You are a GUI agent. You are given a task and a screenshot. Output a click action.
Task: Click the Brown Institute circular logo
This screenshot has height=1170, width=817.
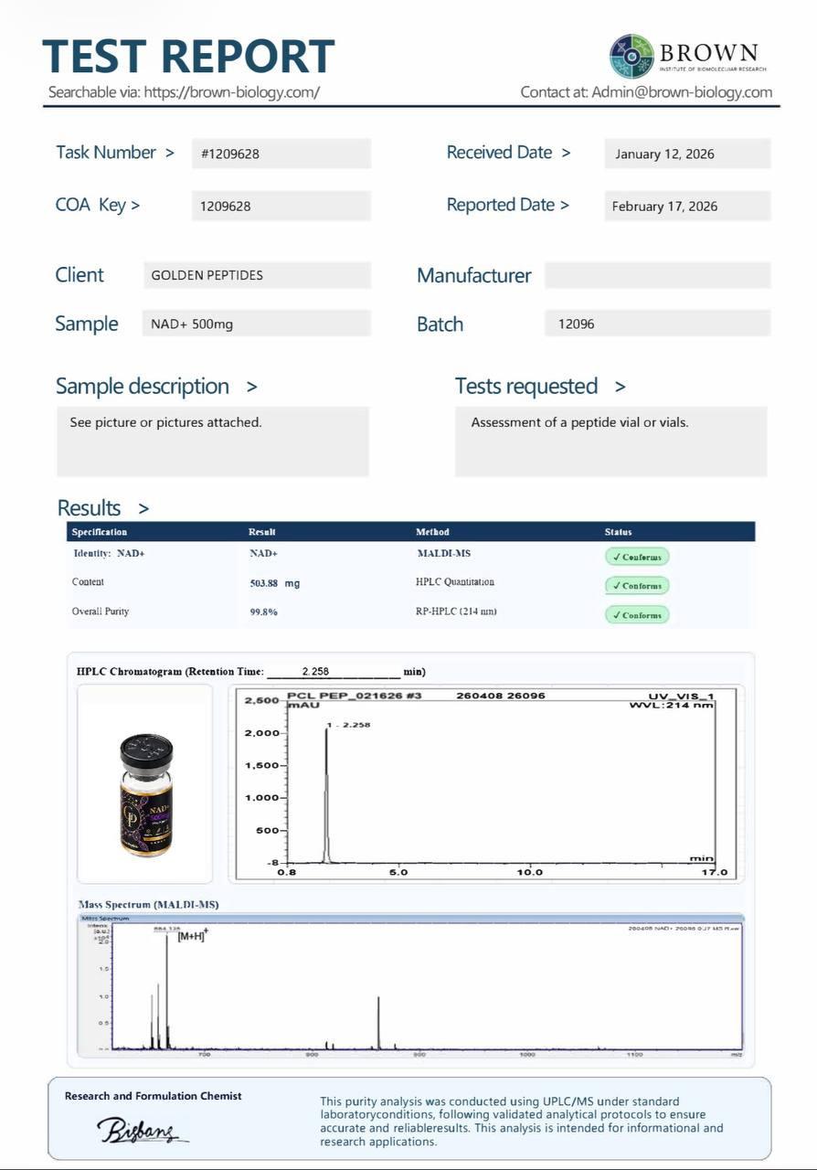[632, 57]
